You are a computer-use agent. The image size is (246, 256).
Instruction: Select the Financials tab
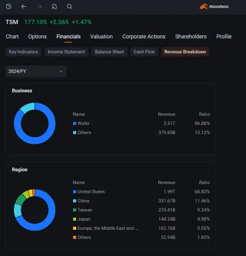pos(68,37)
